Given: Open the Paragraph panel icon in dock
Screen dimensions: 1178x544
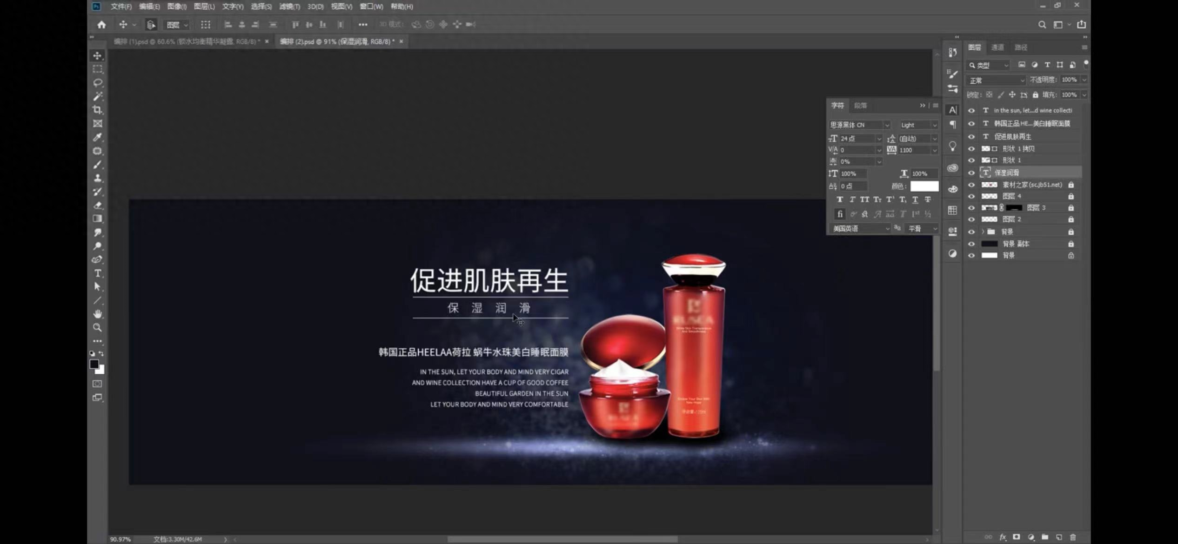Looking at the screenshot, I should 953,125.
